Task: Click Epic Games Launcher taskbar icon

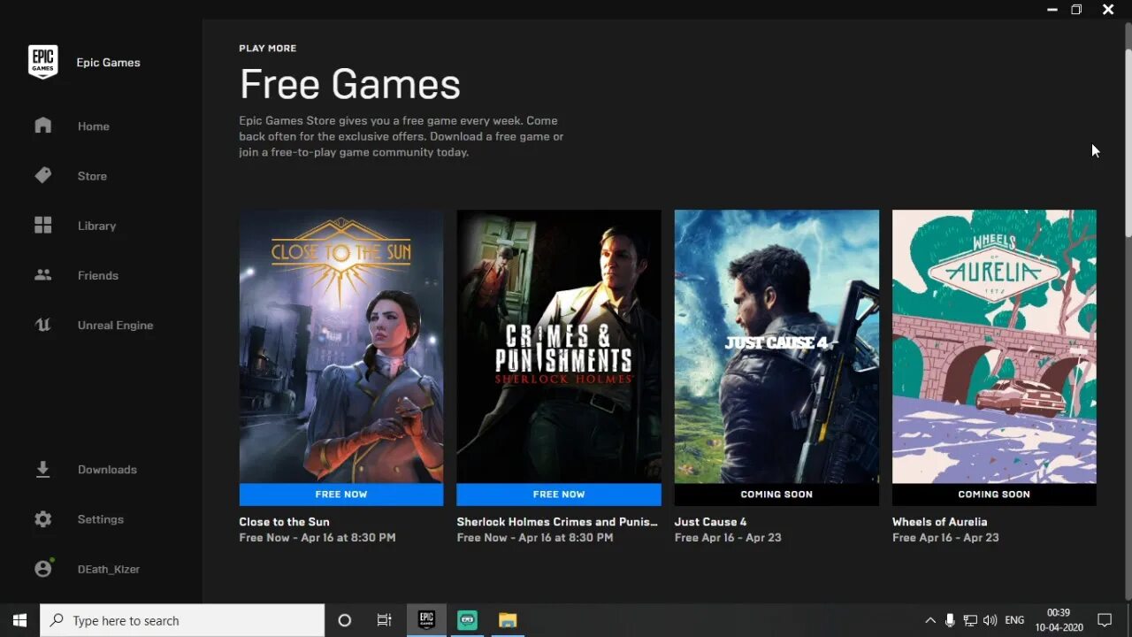Action: [x=426, y=620]
